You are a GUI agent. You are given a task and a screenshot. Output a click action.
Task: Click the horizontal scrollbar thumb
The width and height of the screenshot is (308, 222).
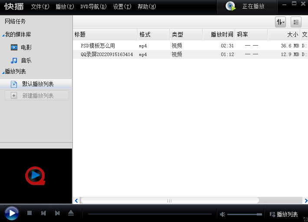(170, 201)
